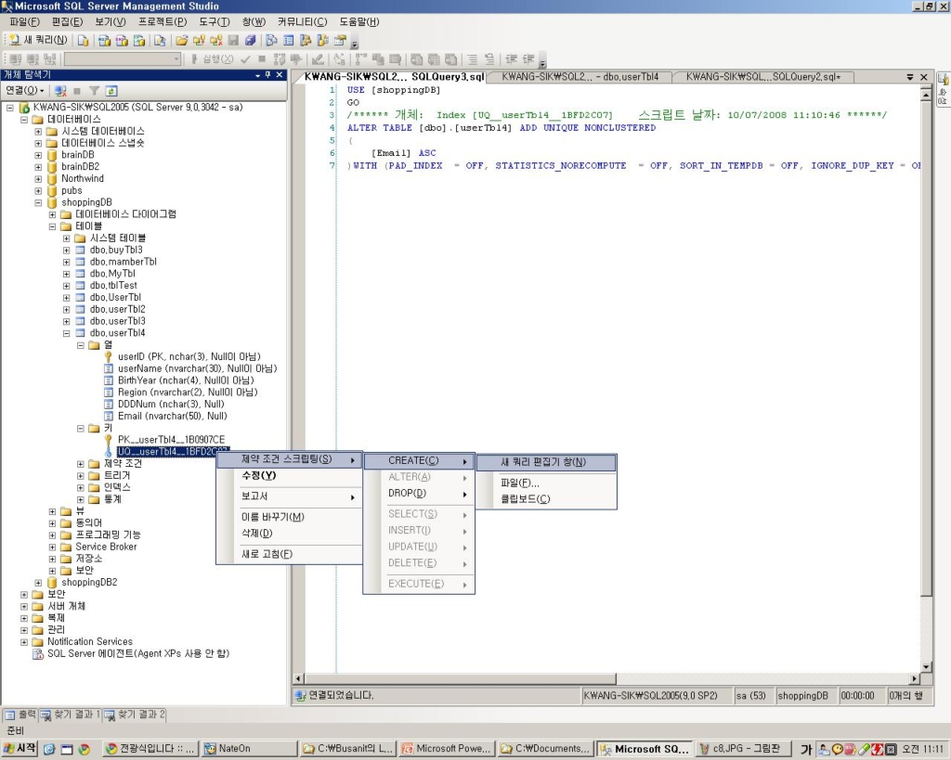Image resolution: width=951 pixels, height=760 pixels.
Task: Choose 삭제(D) from the context menu
Action: [290, 534]
